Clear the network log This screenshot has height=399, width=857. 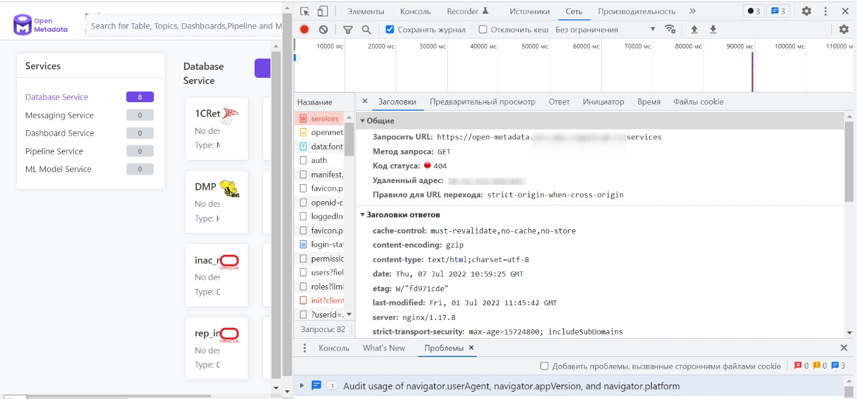323,29
